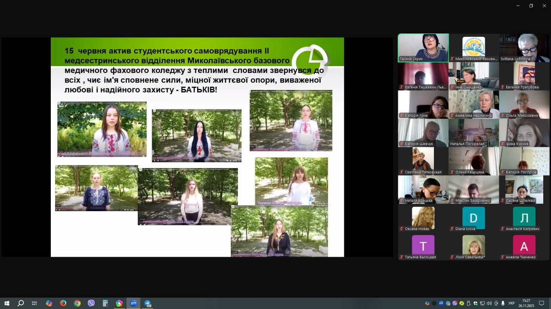Open Microsoft Copilot from the taskbar
Viewport: 551px width, 309px height.
49,303
